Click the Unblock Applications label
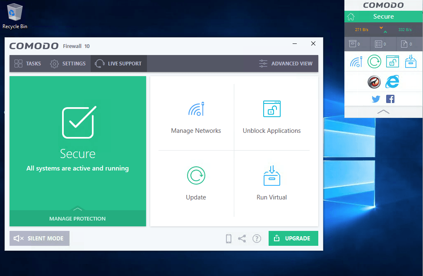 272,131
